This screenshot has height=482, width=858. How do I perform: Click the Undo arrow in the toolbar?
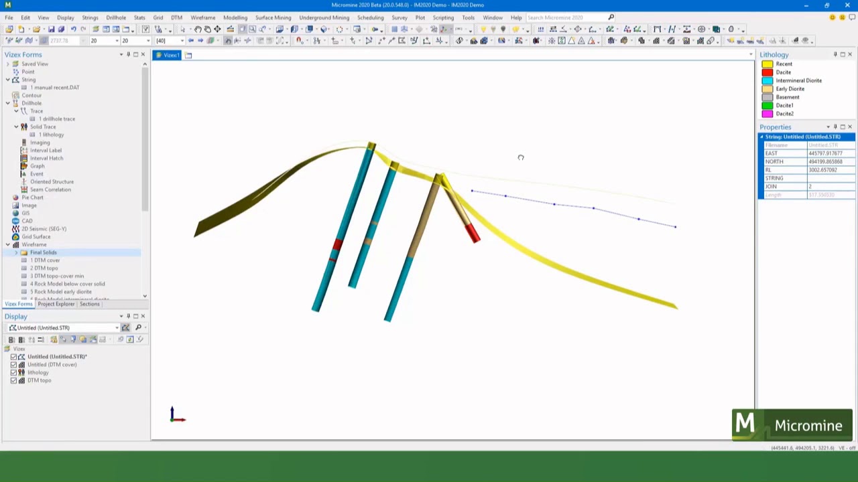[x=74, y=29]
